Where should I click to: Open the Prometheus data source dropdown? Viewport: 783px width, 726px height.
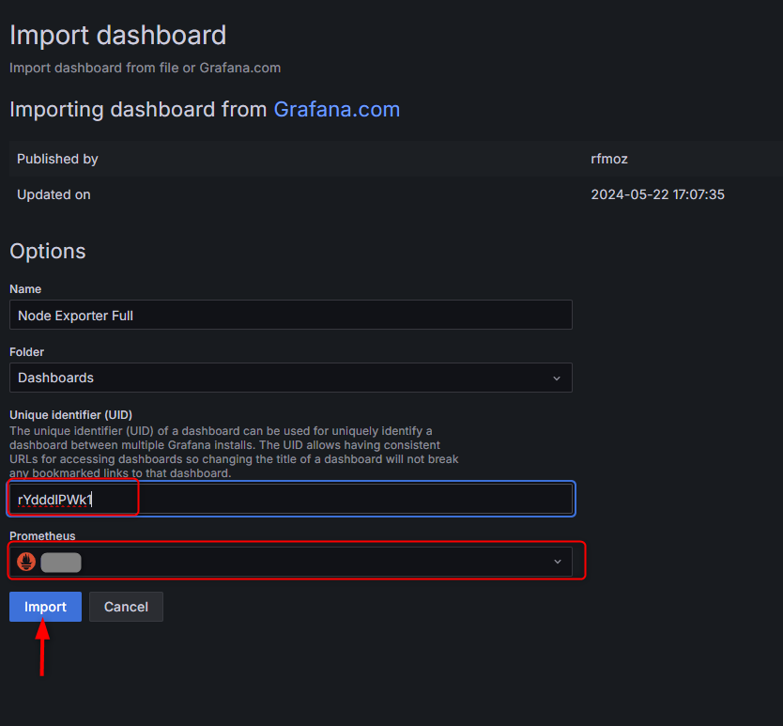coord(291,562)
